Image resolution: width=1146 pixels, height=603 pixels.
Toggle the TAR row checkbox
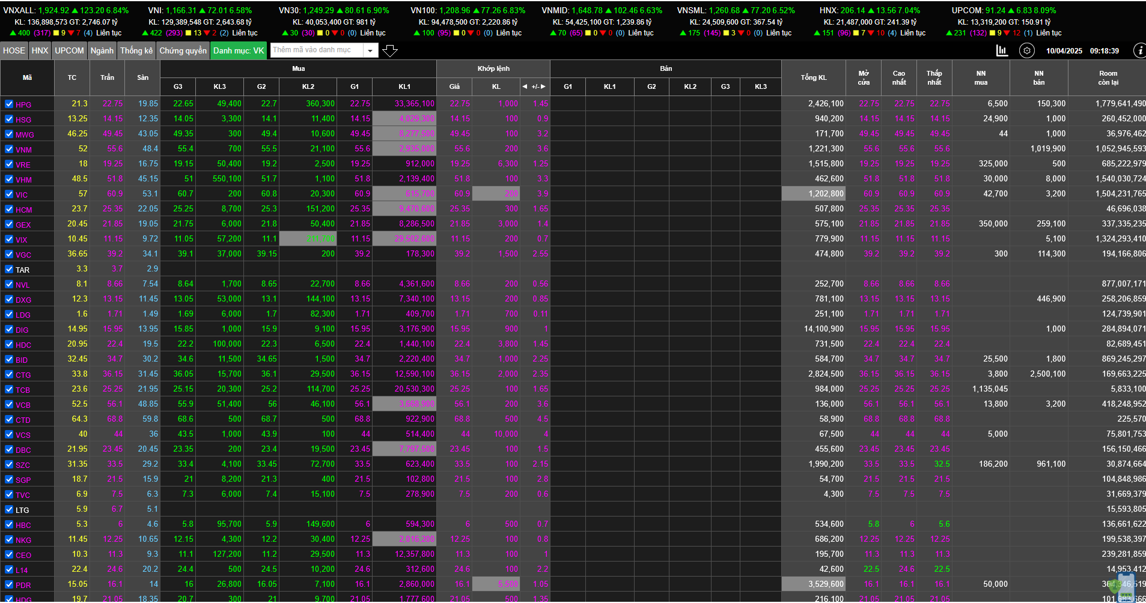pyautogui.click(x=9, y=269)
